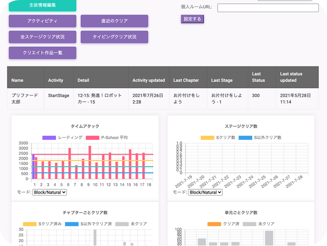The width and height of the screenshot is (327, 246).
Task: Open the アクティビティ view
Action: tap(42, 21)
